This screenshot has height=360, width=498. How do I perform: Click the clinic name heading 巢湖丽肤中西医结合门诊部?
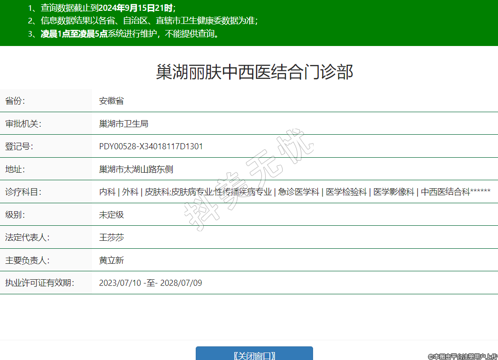pos(254,72)
